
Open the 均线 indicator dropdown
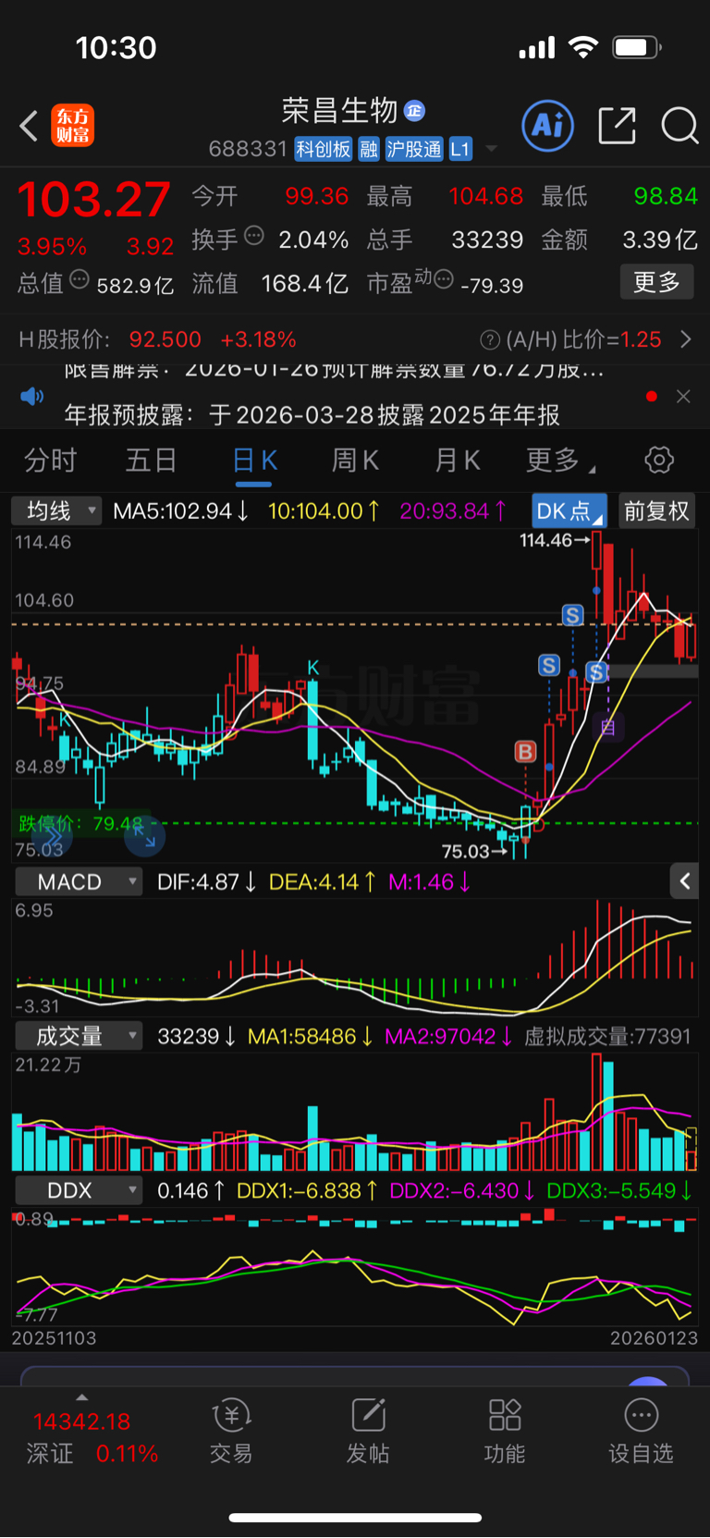[55, 511]
